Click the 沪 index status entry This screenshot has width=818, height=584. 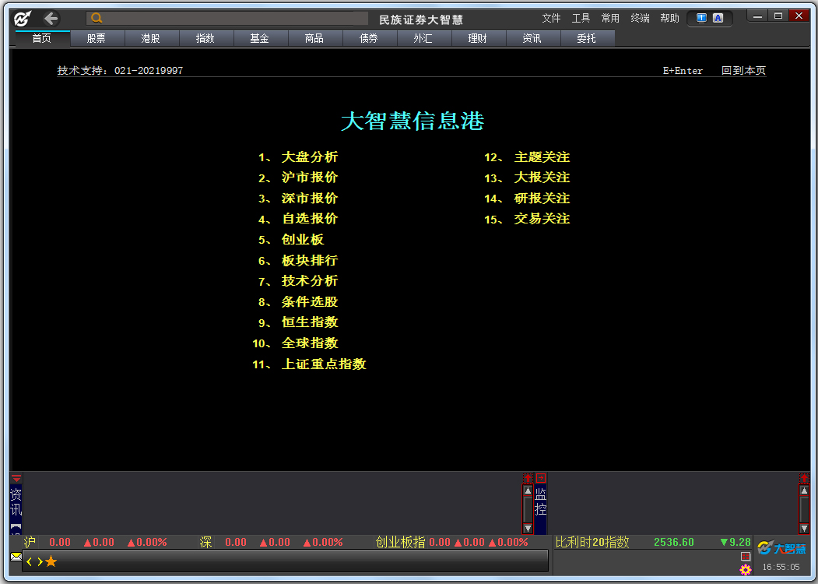(96, 542)
